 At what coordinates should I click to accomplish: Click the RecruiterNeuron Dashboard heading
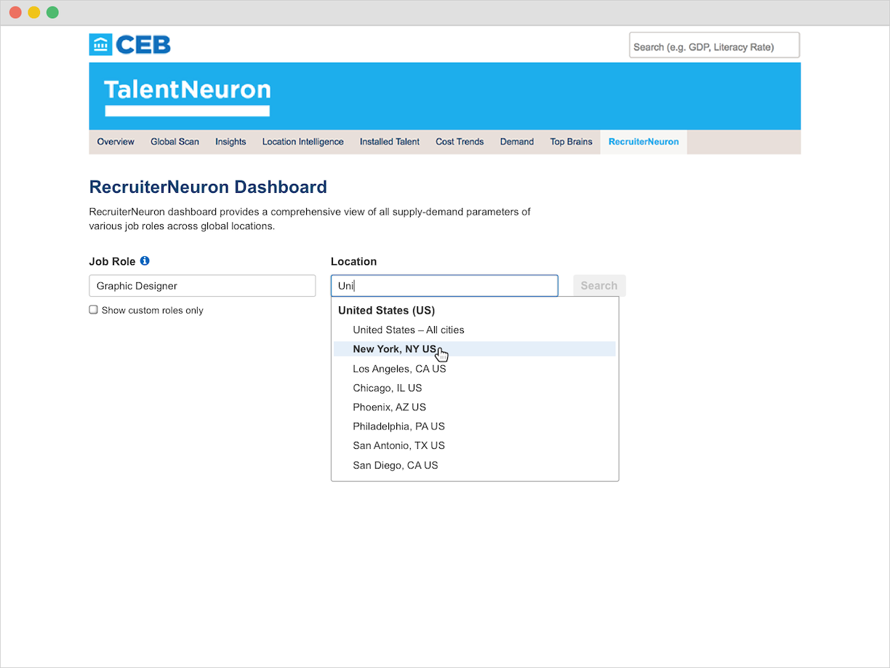coord(208,187)
